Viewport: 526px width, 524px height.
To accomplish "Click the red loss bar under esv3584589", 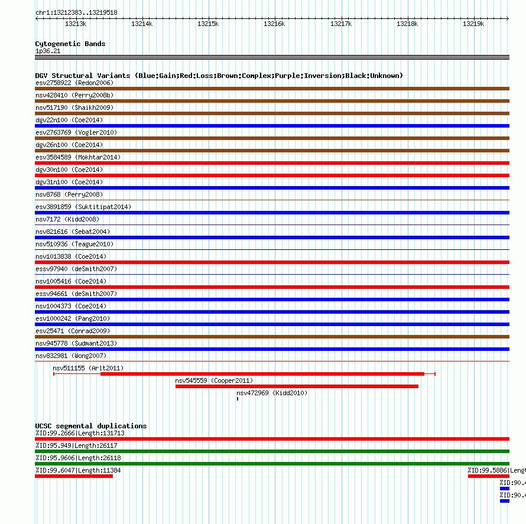I will 272,163.
